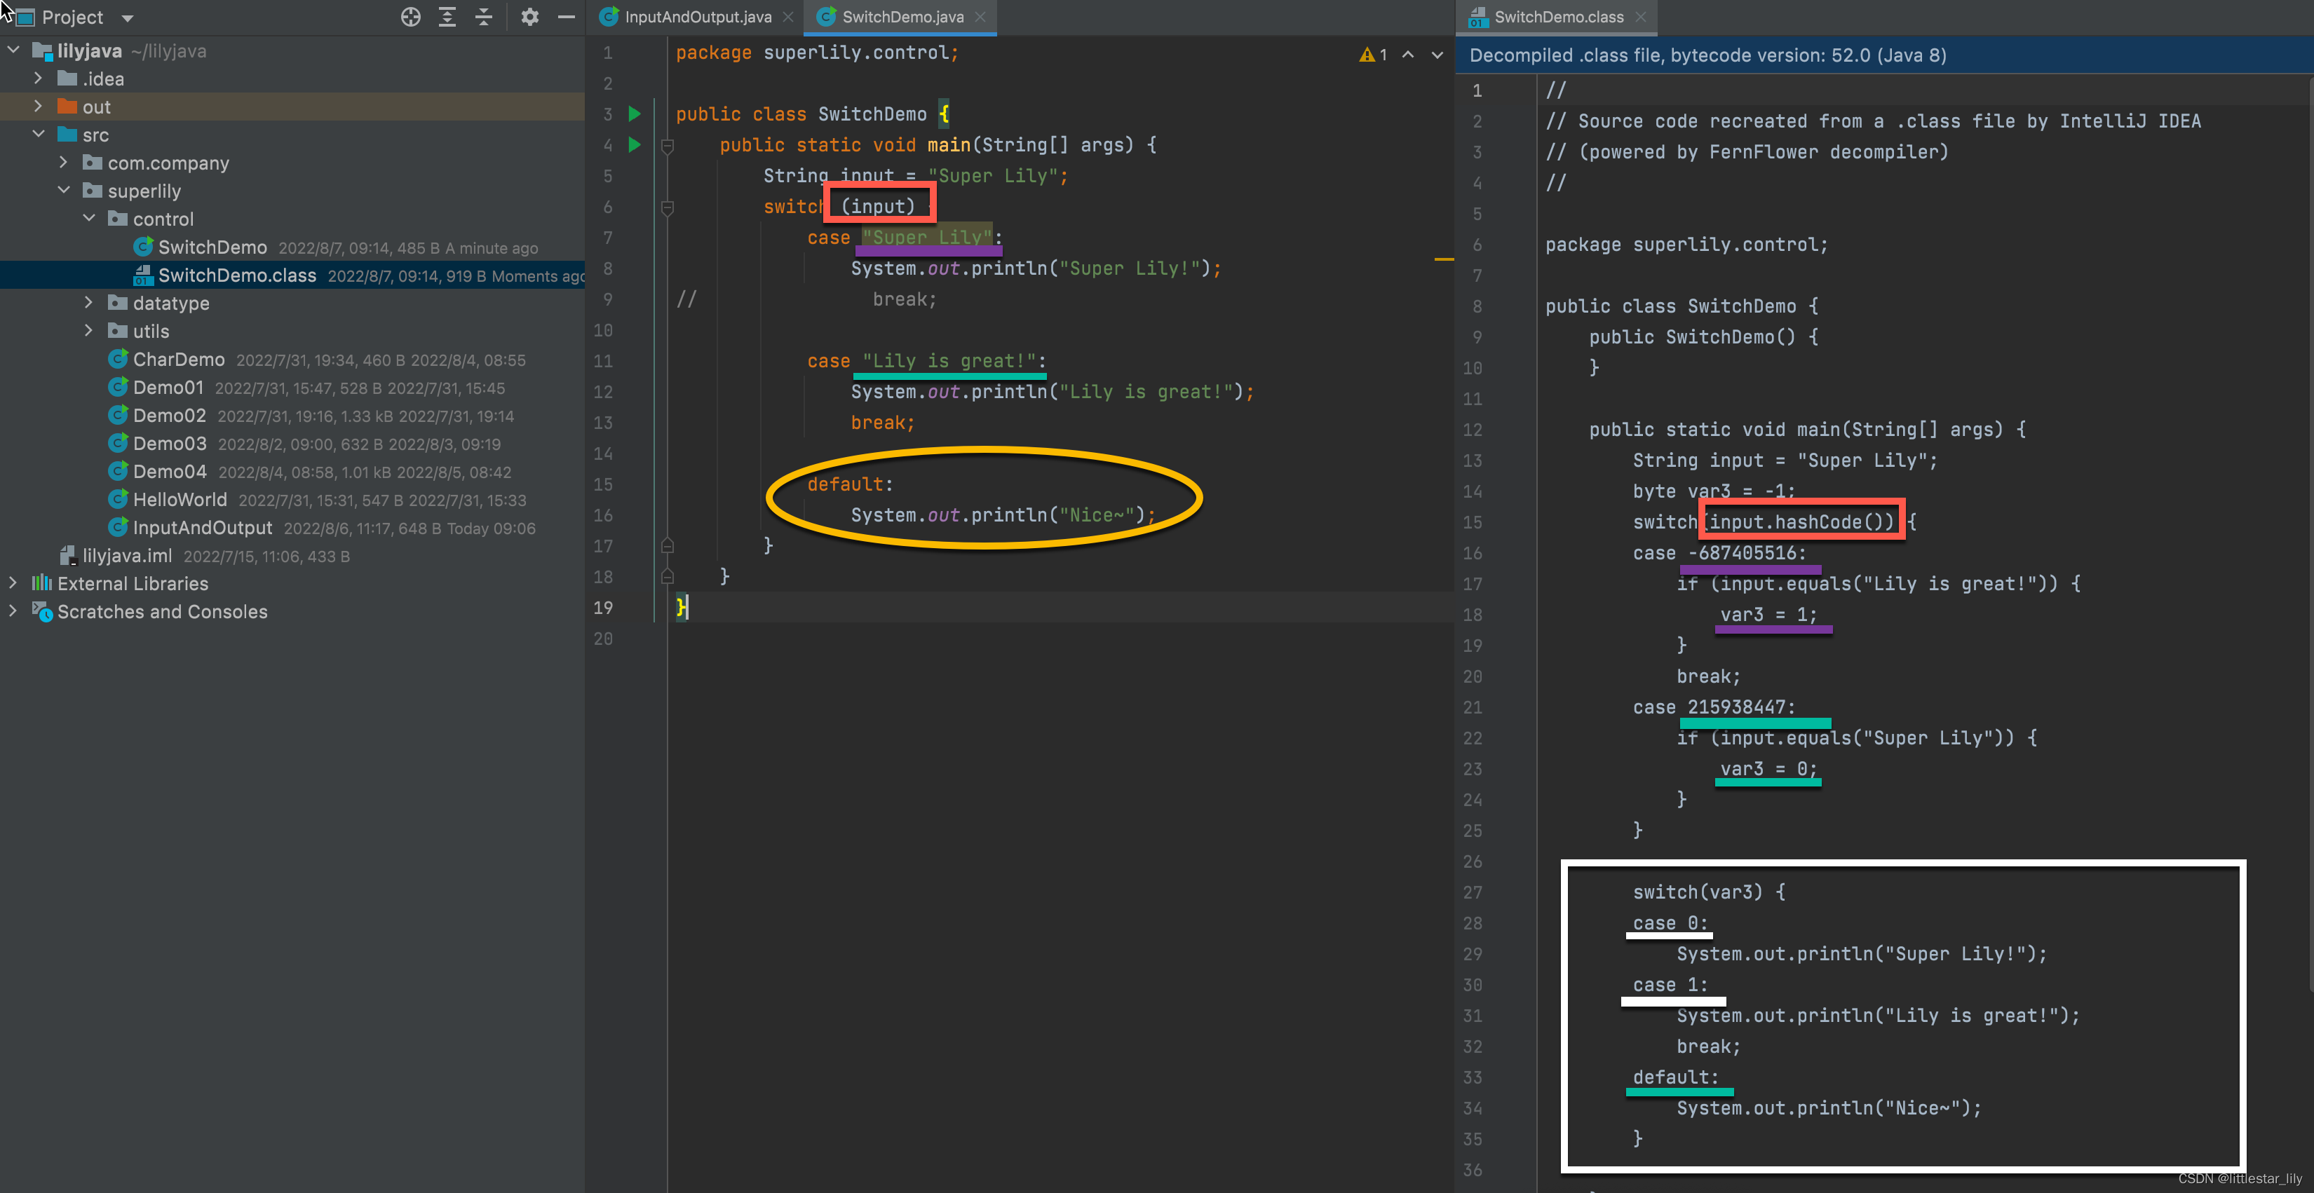Close the SwitchDemo.java tab
The width and height of the screenshot is (2314, 1193).
pyautogui.click(x=980, y=17)
